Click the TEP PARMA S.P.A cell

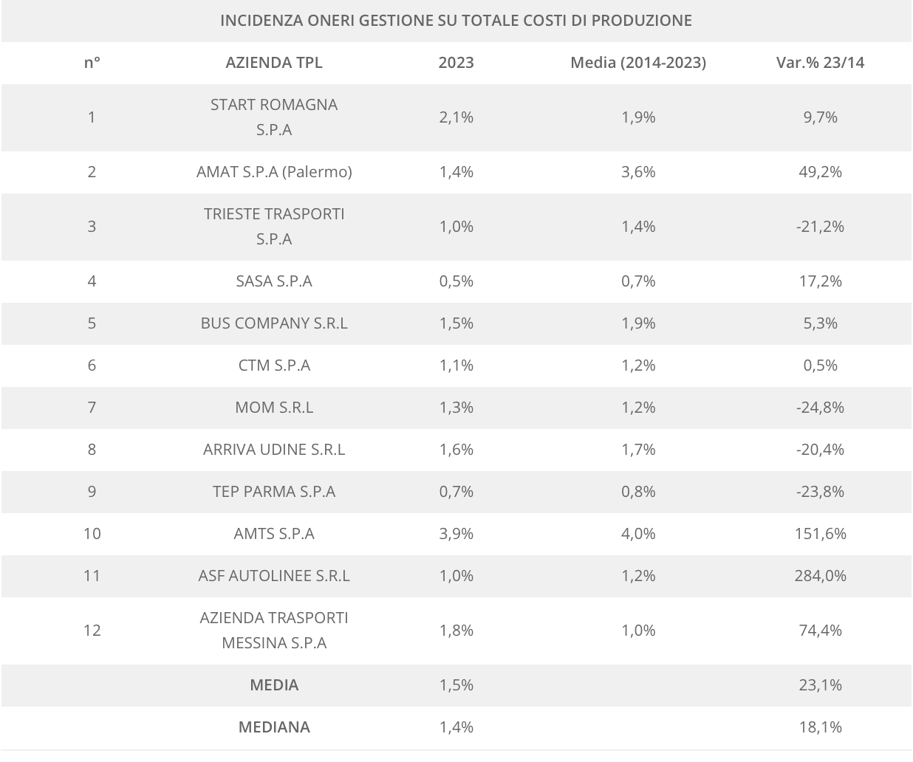tap(274, 491)
